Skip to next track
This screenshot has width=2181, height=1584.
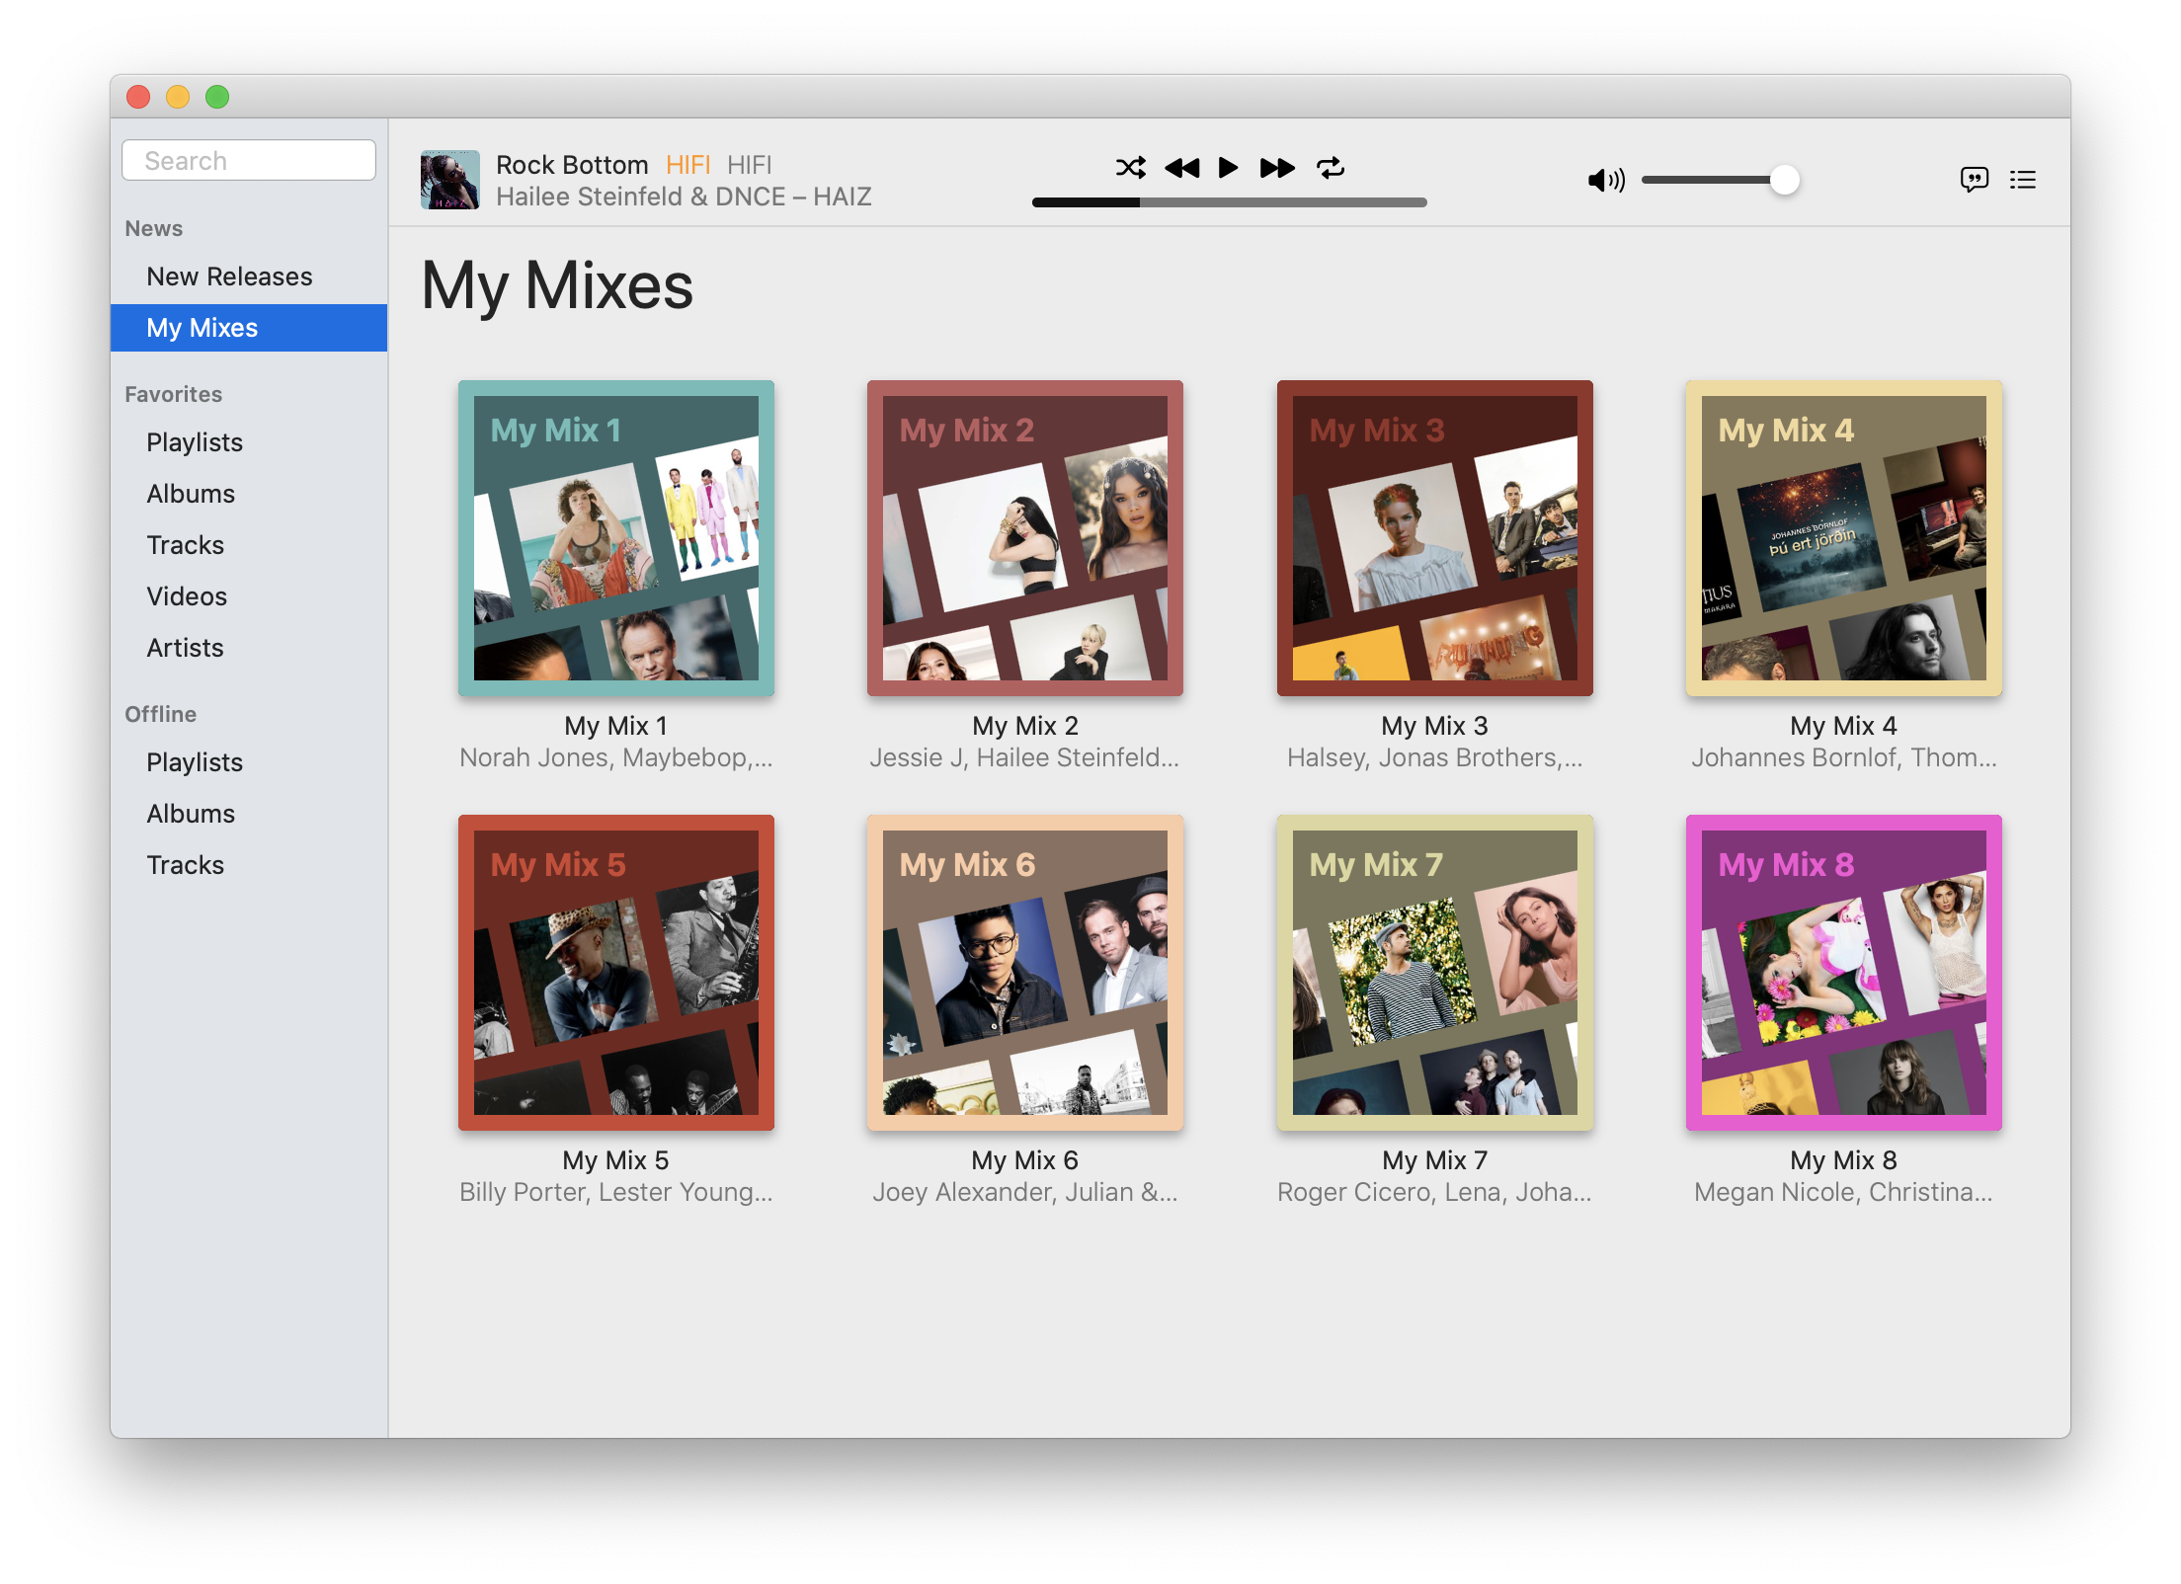click(1277, 168)
